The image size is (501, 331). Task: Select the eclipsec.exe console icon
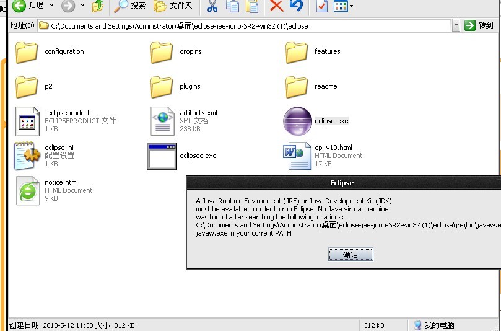tap(162, 156)
